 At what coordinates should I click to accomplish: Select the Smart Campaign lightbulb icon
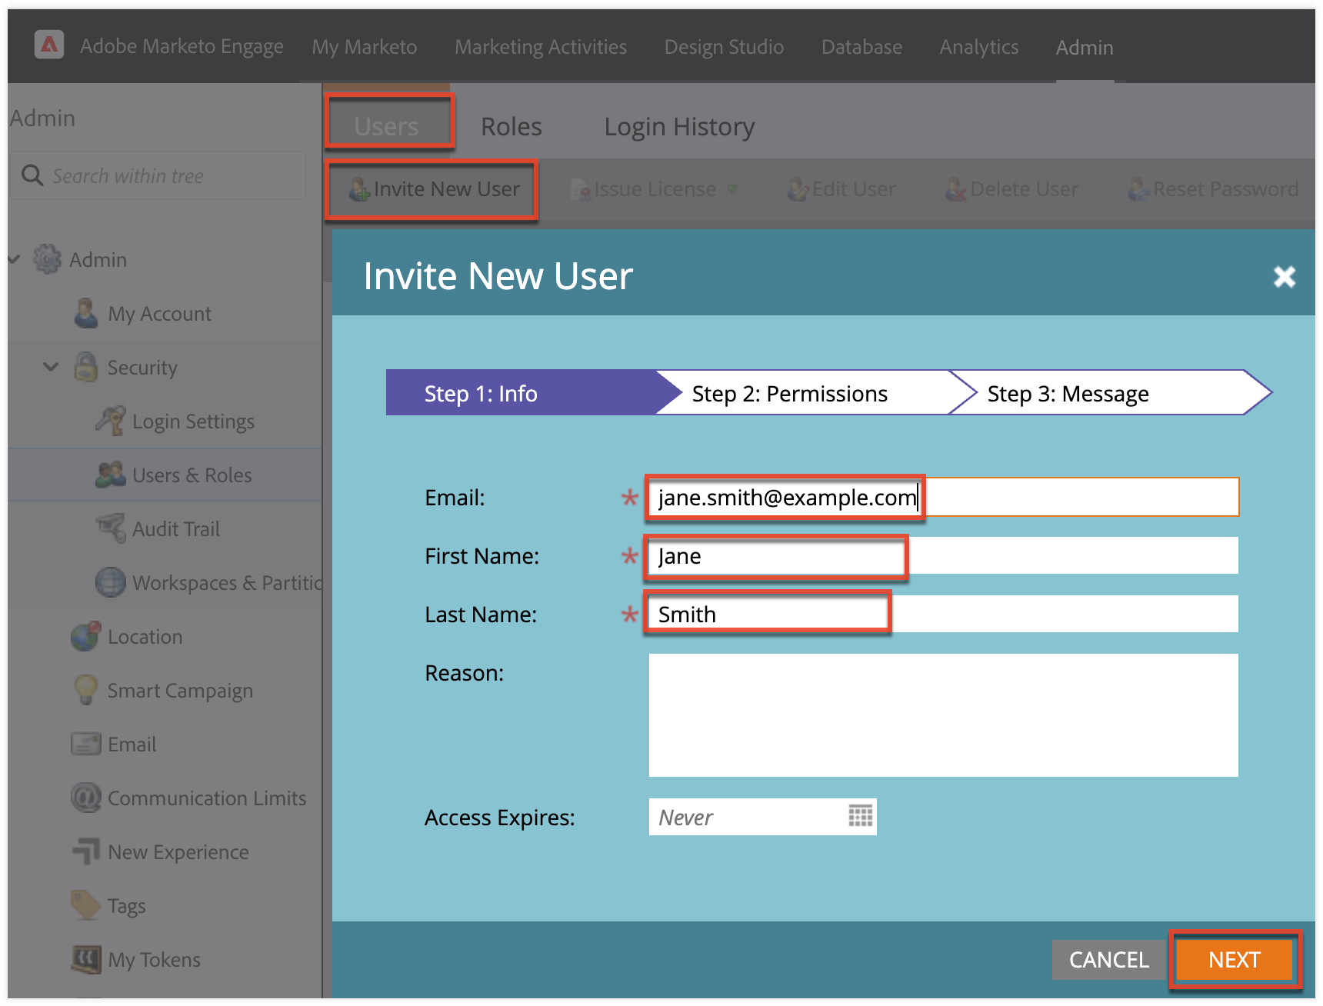click(85, 690)
